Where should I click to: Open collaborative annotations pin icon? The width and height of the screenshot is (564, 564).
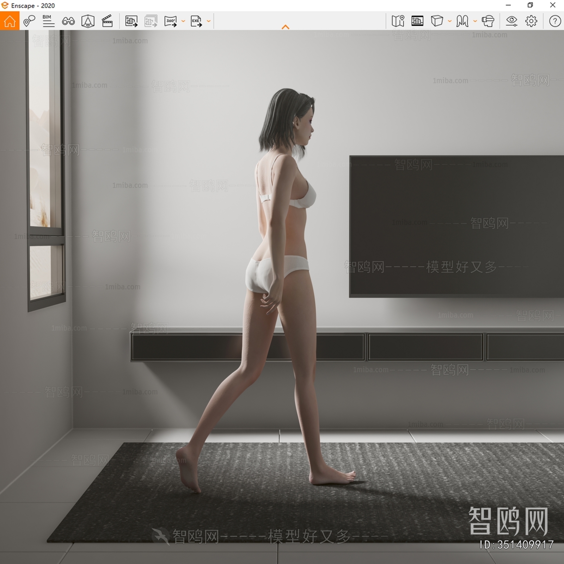(x=29, y=21)
